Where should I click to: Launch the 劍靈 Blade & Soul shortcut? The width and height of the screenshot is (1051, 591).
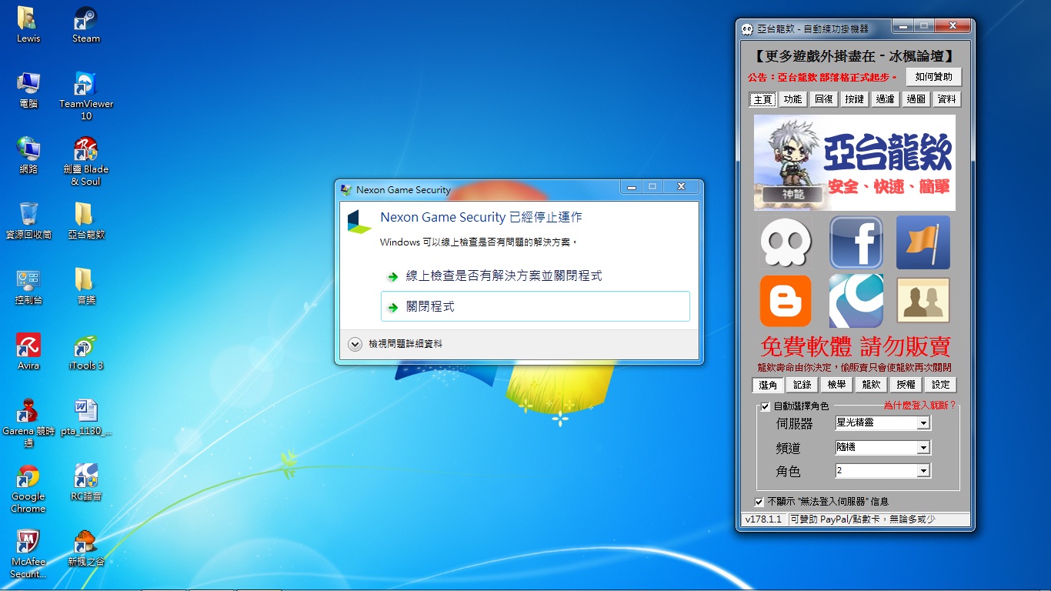click(x=86, y=161)
